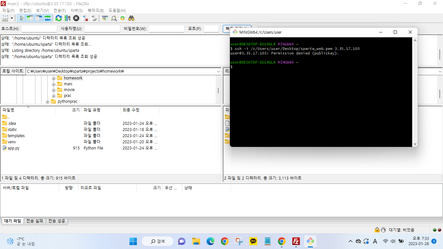Click the 호스트(H) input field
443x249 pixels.
click(39, 29)
